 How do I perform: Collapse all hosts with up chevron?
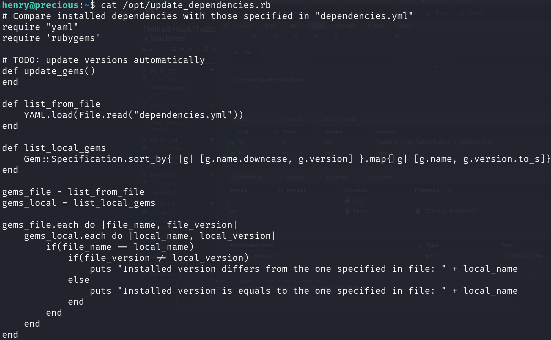(x=198, y=49)
